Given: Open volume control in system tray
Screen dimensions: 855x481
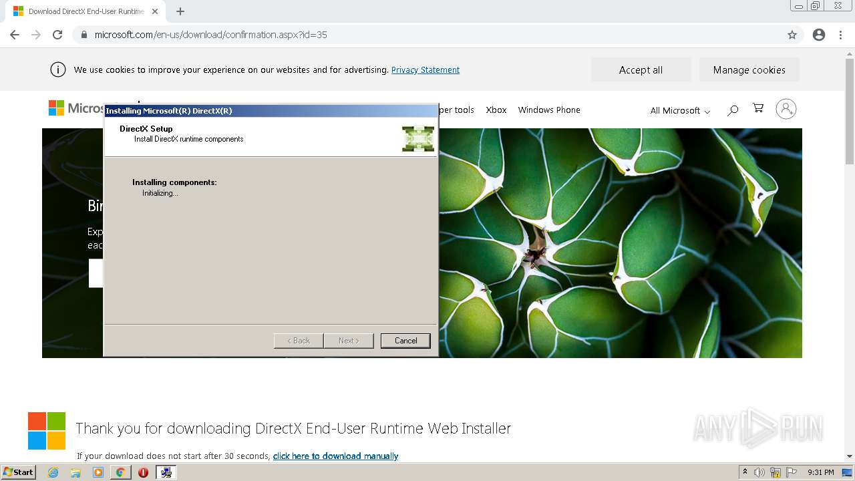Looking at the screenshot, I should coord(759,472).
